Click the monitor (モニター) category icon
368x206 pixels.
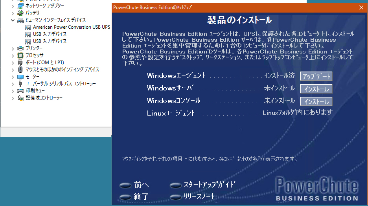pos(20,77)
